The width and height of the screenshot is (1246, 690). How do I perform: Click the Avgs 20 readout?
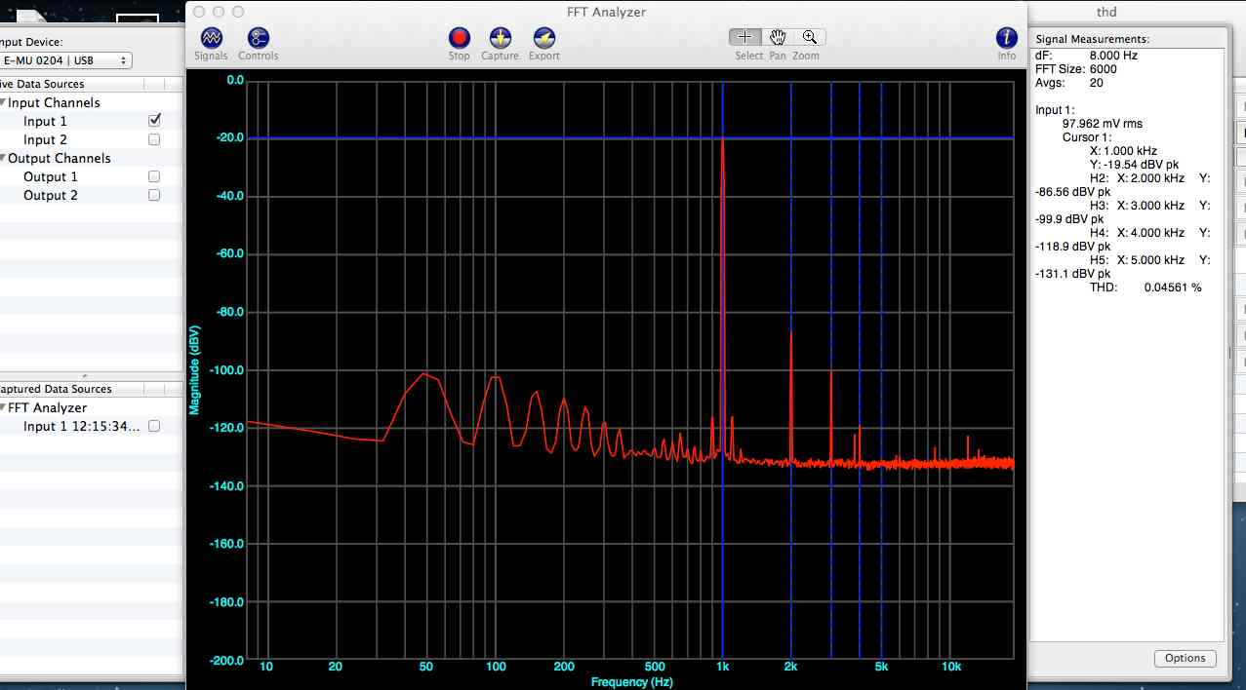[1069, 83]
